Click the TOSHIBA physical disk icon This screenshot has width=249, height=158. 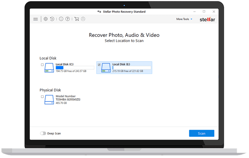click(x=49, y=100)
